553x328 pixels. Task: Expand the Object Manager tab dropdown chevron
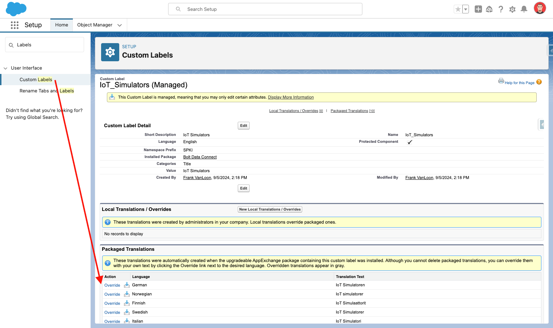(x=120, y=25)
